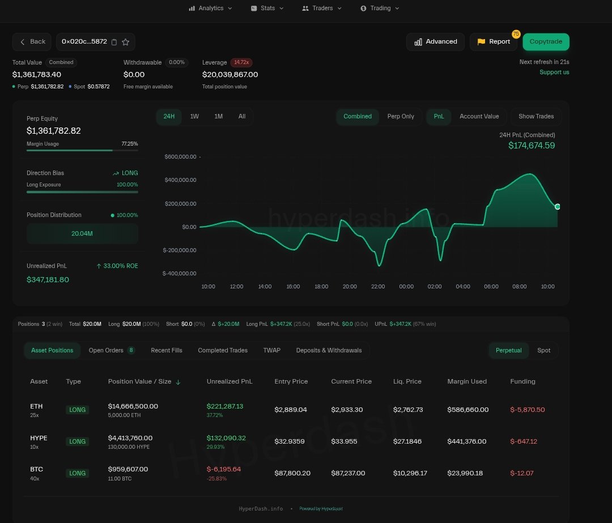Copy the wallet address with clipboard icon

tap(114, 42)
